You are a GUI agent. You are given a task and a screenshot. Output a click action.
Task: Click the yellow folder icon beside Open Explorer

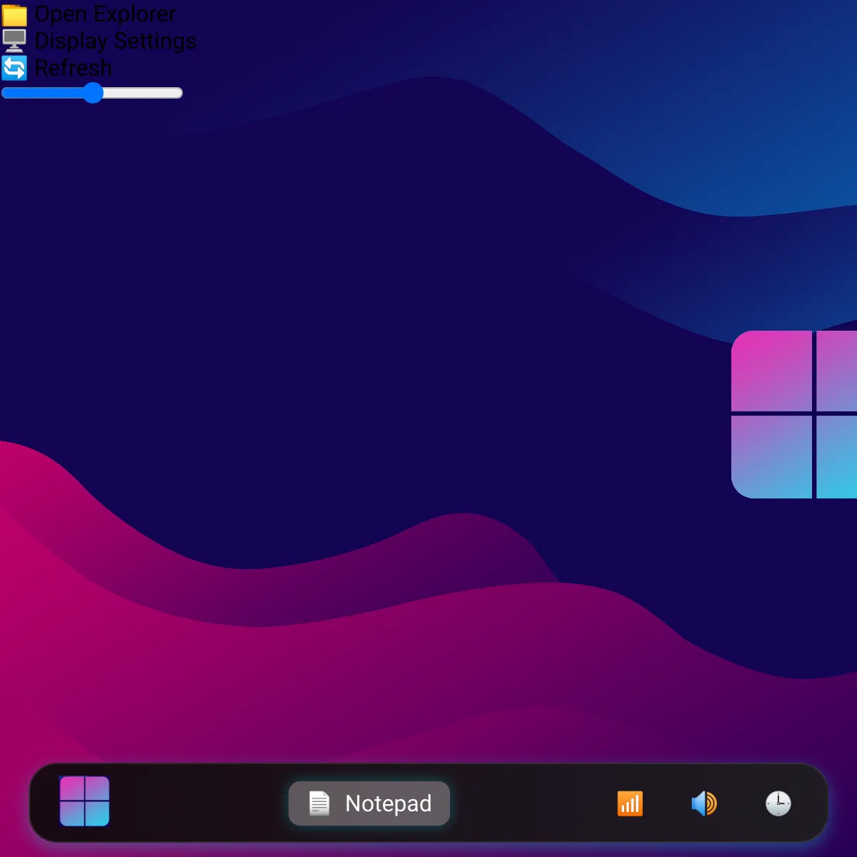pos(14,14)
